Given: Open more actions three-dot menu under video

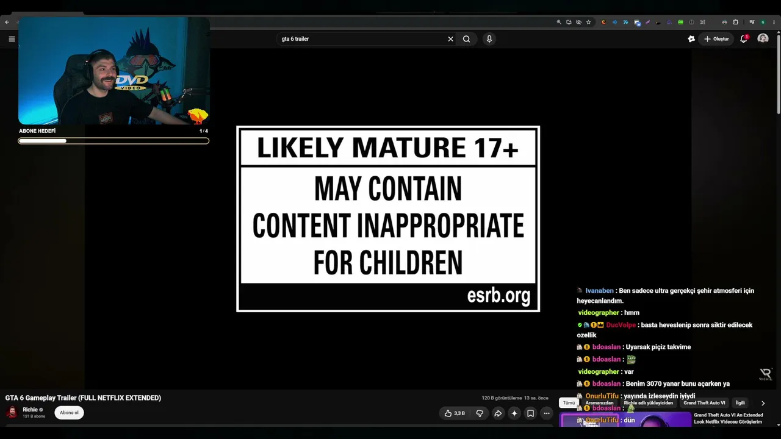Looking at the screenshot, I should (x=547, y=413).
